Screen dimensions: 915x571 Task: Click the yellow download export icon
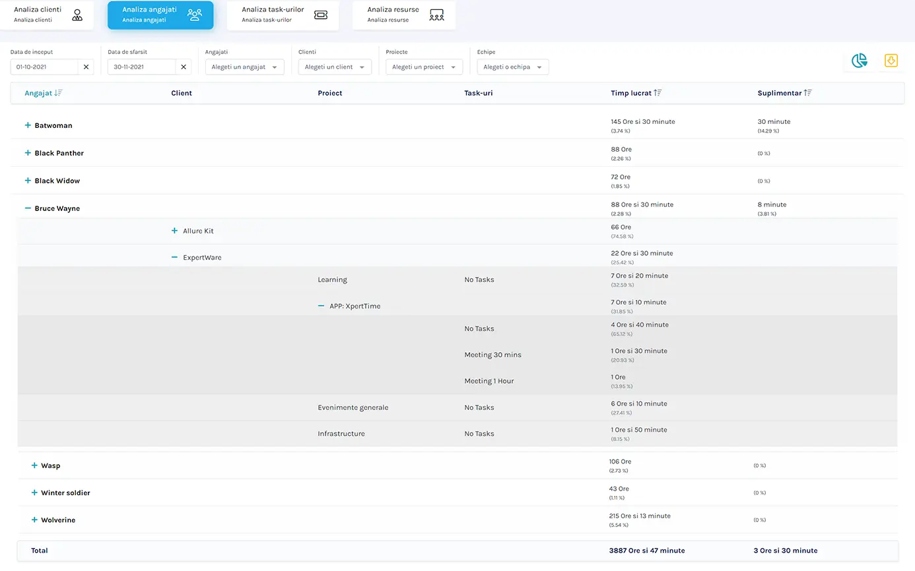tap(891, 61)
